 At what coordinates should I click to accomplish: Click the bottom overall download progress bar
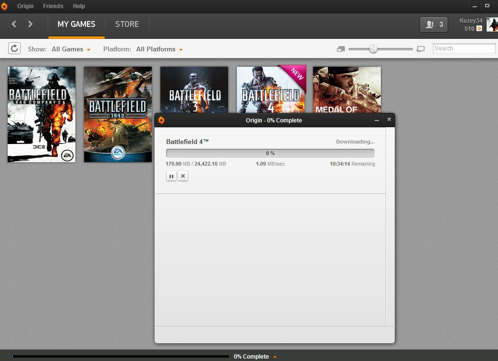(x=120, y=357)
